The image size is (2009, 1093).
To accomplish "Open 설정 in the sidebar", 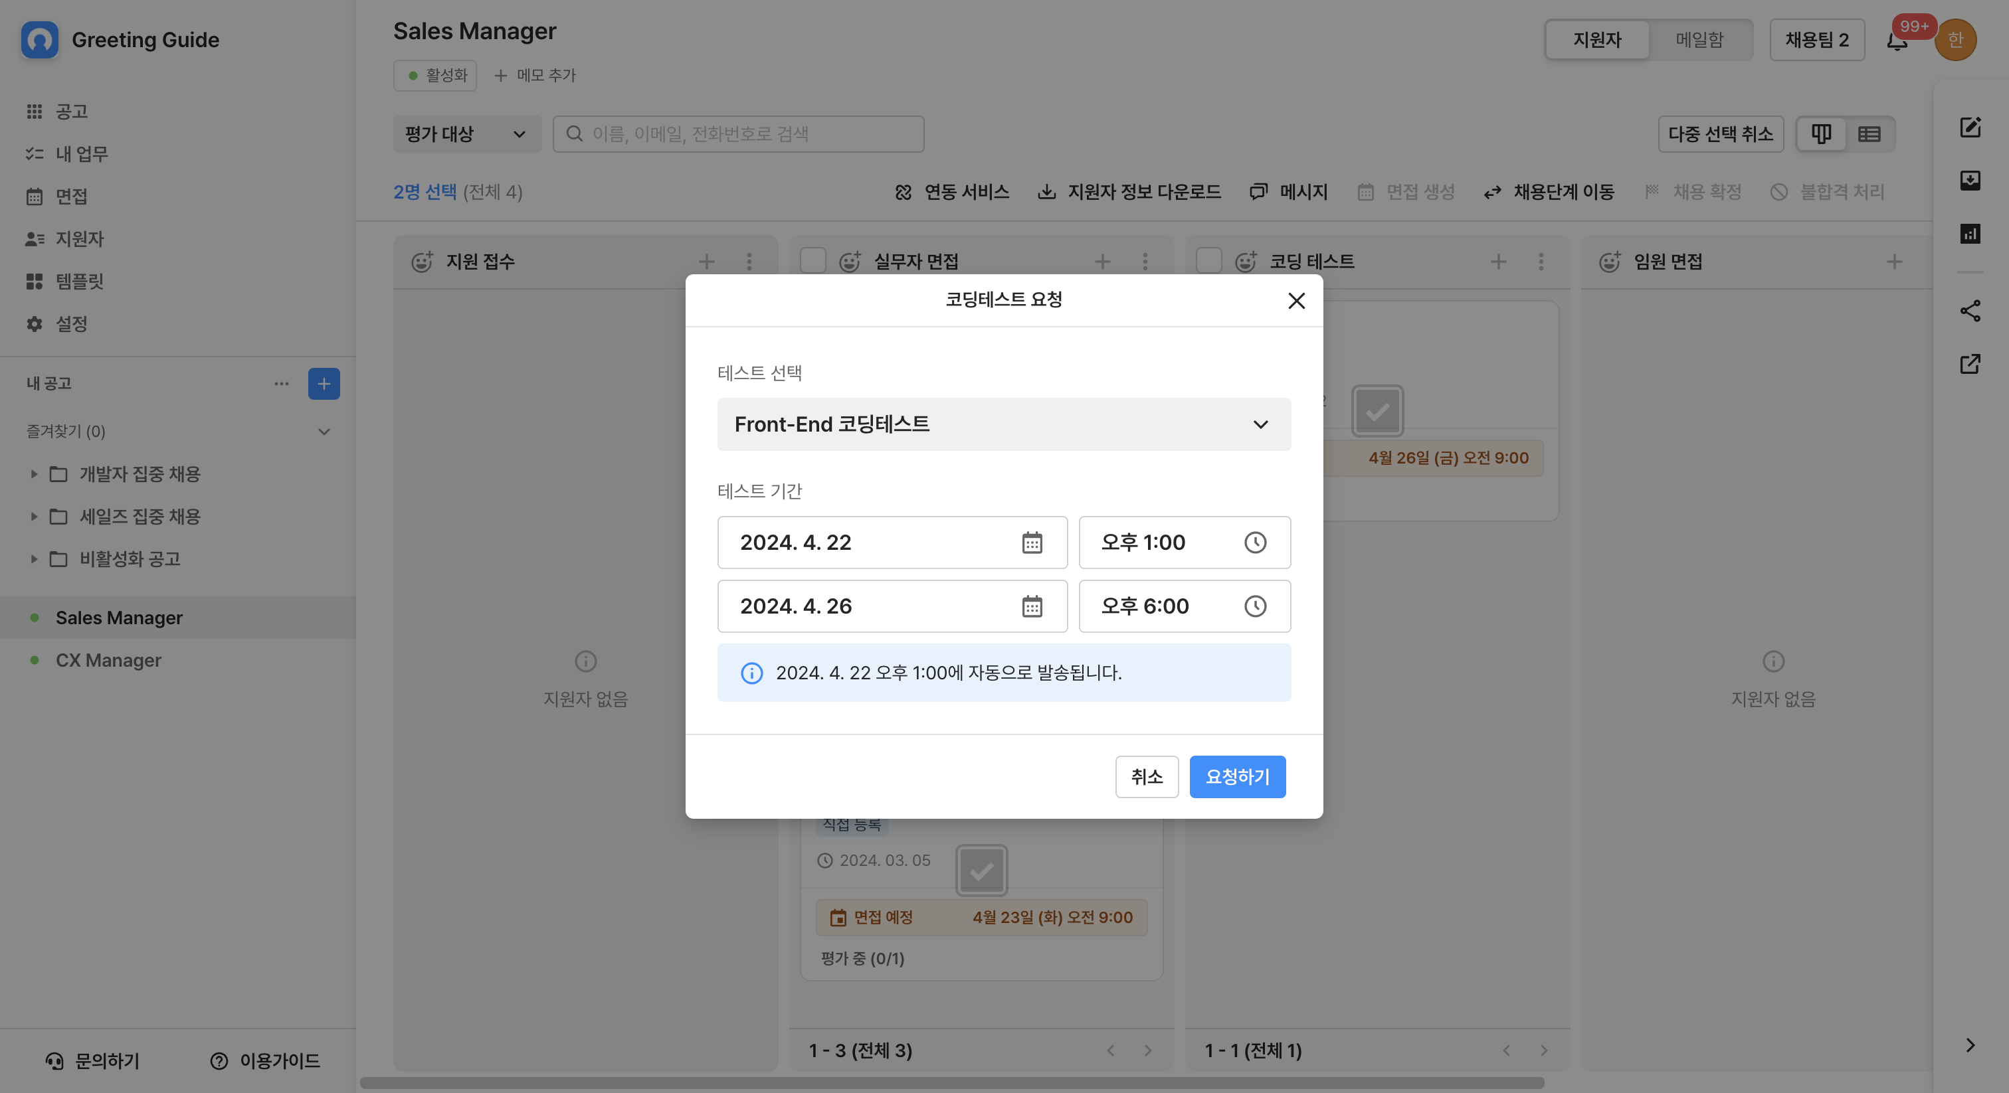I will coord(57,323).
